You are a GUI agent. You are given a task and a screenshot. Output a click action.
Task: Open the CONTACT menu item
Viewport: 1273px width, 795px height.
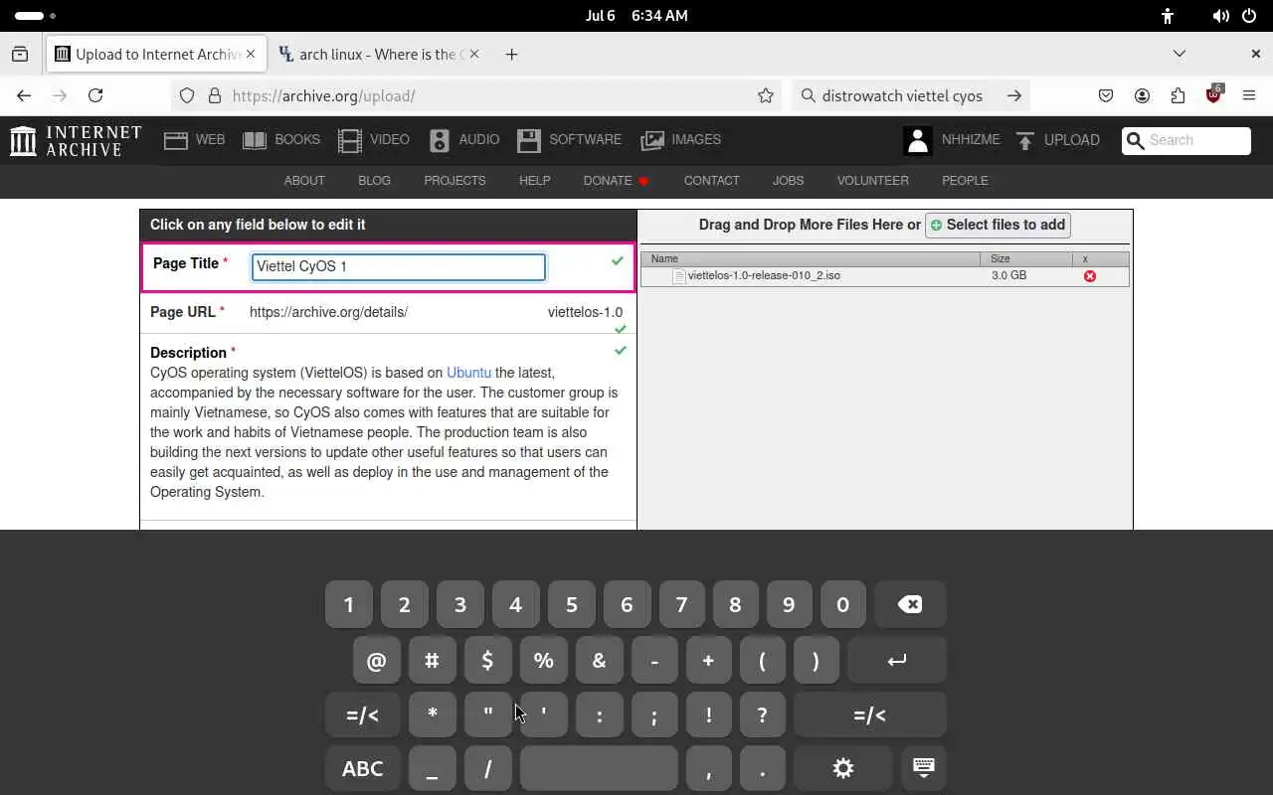click(x=711, y=181)
